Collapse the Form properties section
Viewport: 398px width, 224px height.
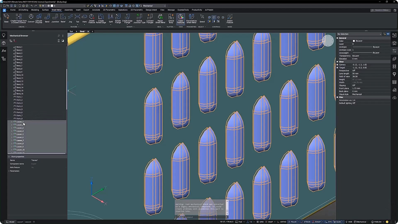pos(9,157)
